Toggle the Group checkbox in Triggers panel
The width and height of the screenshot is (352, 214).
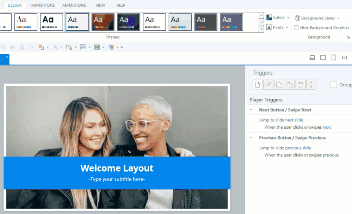pos(333,85)
